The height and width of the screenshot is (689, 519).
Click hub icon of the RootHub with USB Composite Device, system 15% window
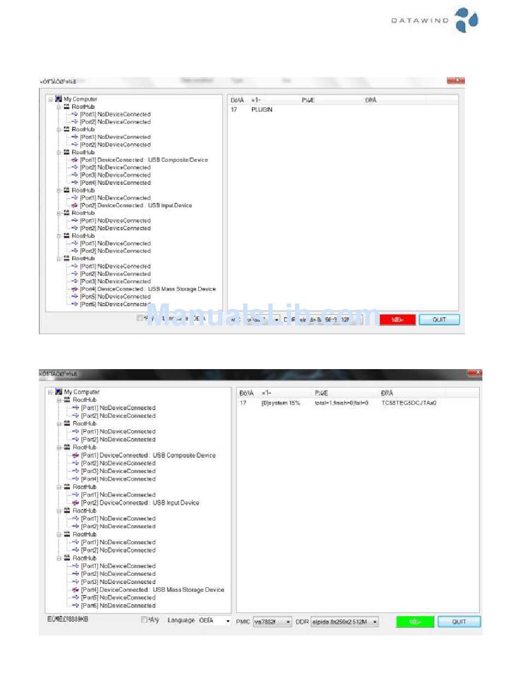pyautogui.click(x=67, y=447)
